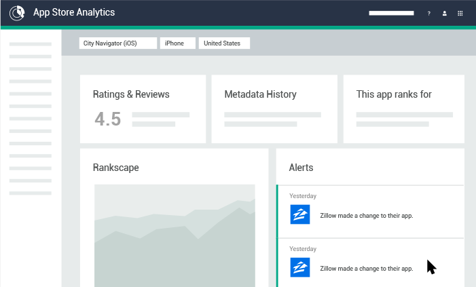The width and height of the screenshot is (476, 287).
Task: Open the United States country dropdown
Action: [x=224, y=43]
